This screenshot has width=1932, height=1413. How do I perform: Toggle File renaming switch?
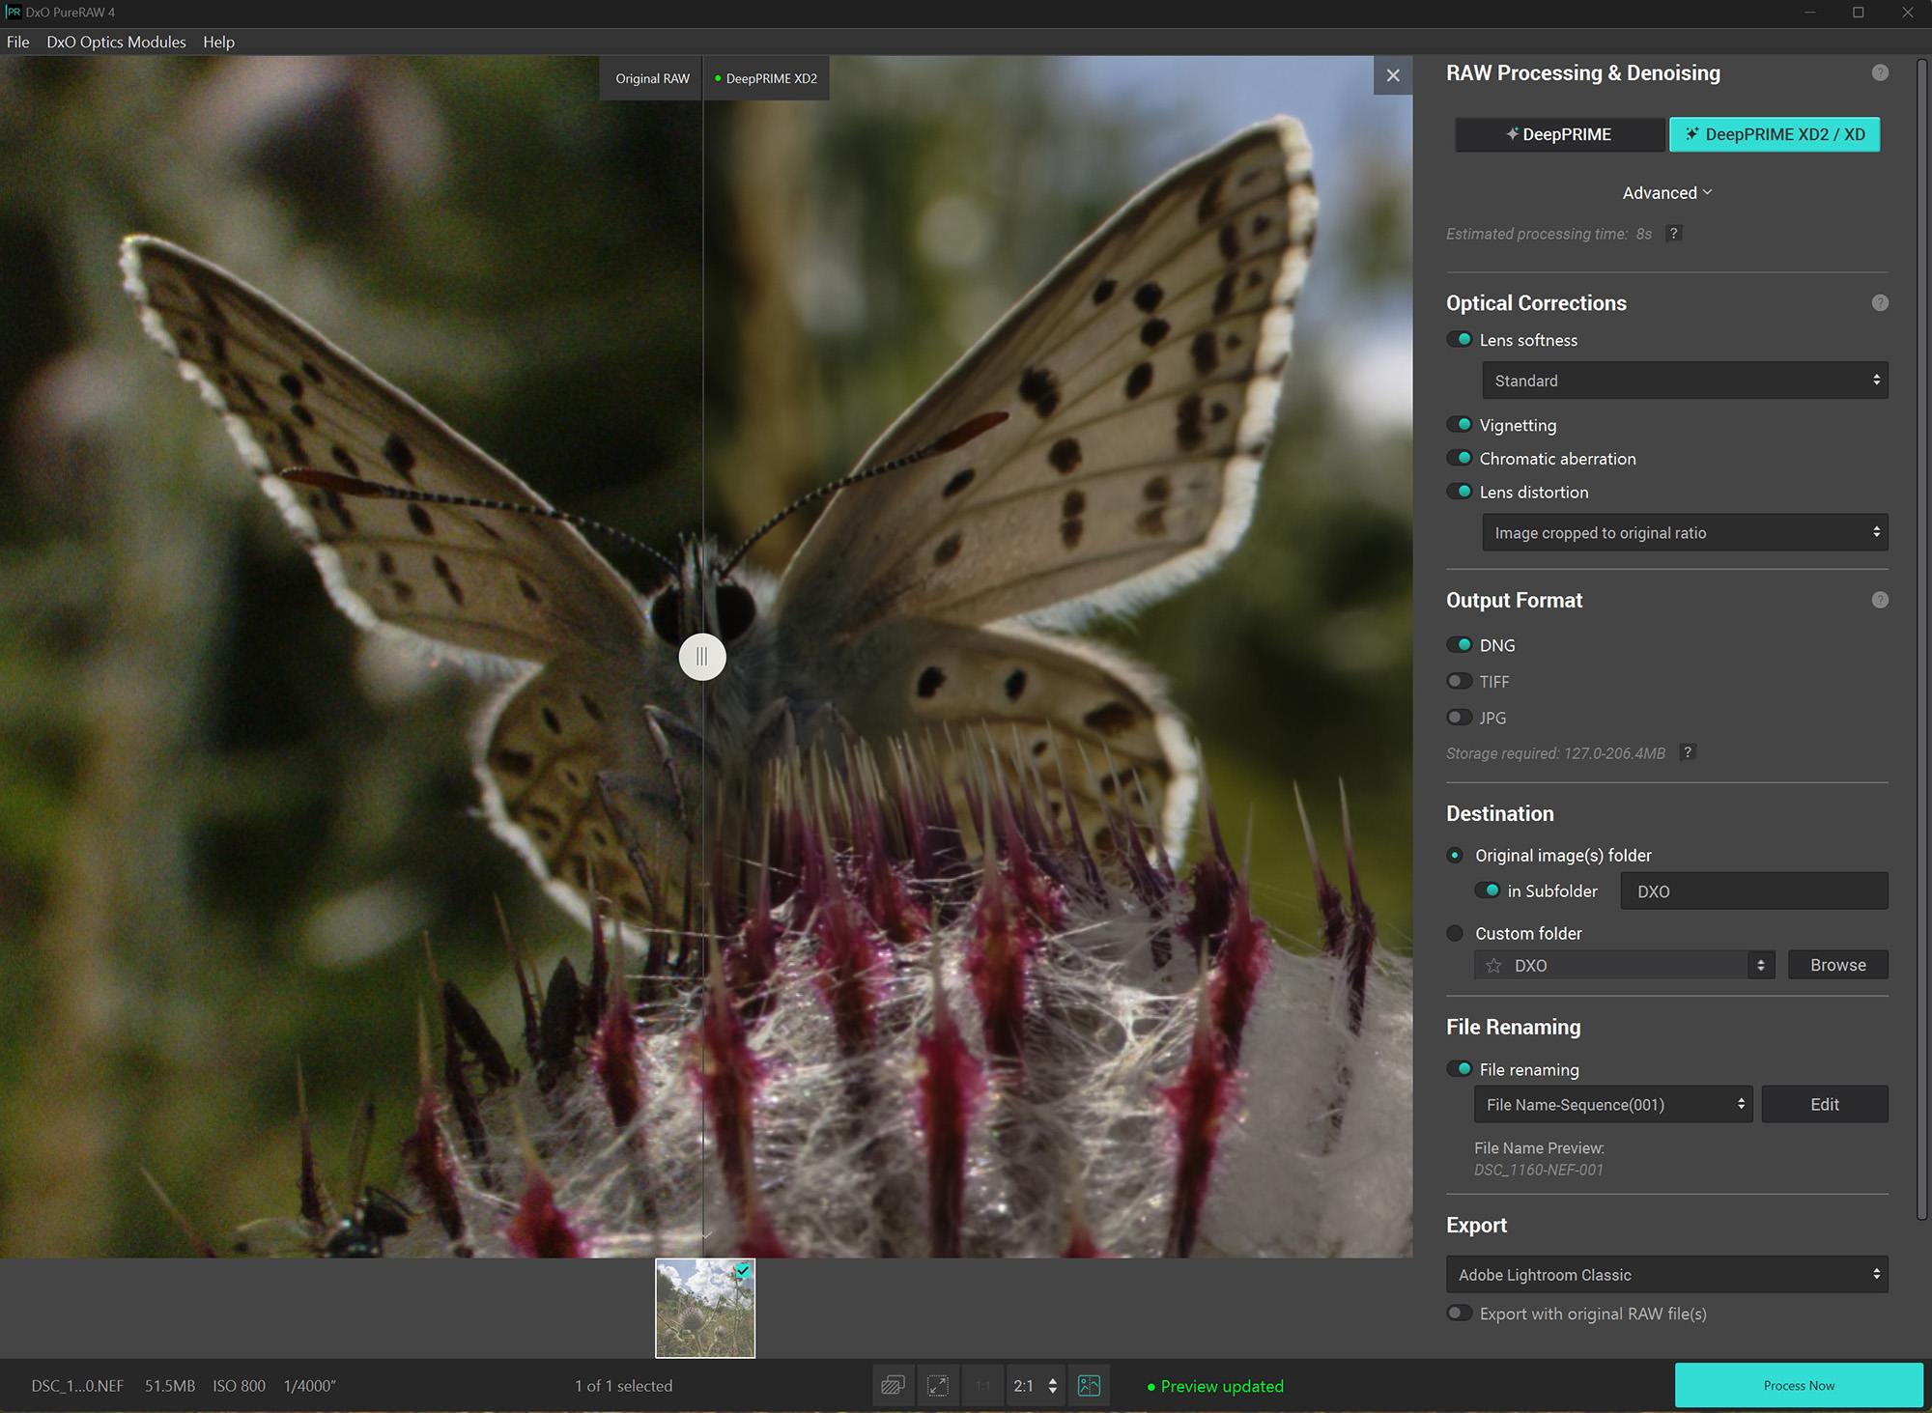[x=1459, y=1069]
